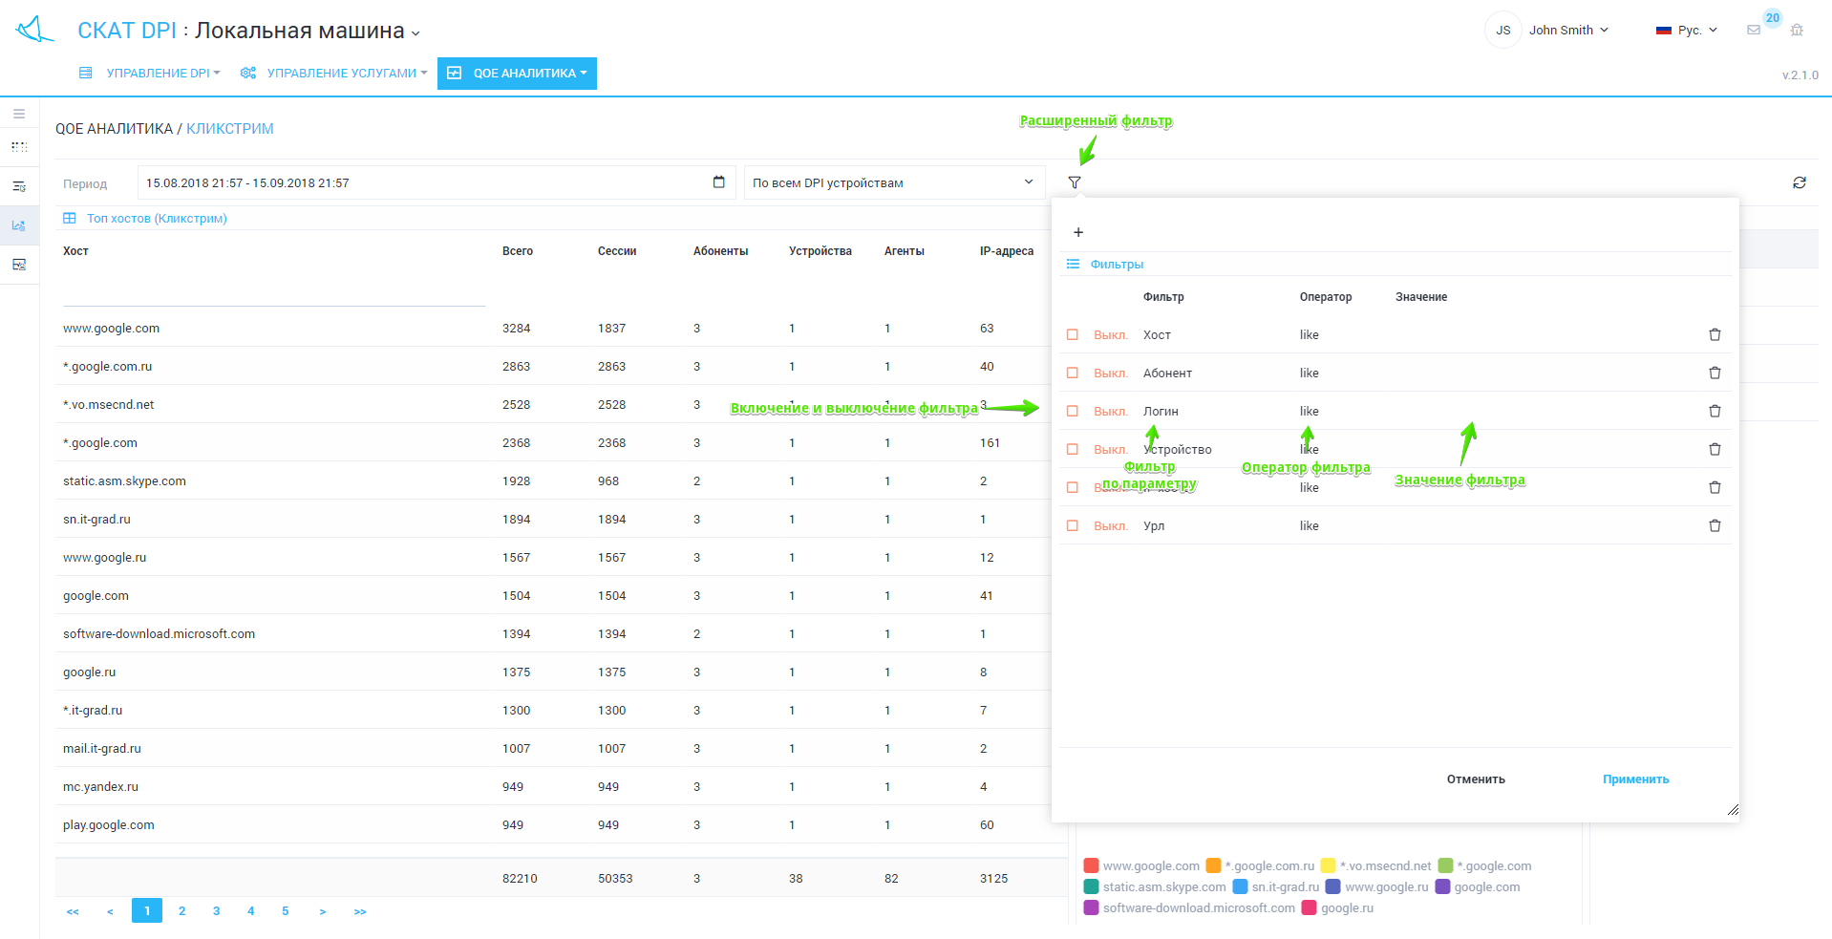Toggle the Урл filter checkbox

coord(1073,526)
